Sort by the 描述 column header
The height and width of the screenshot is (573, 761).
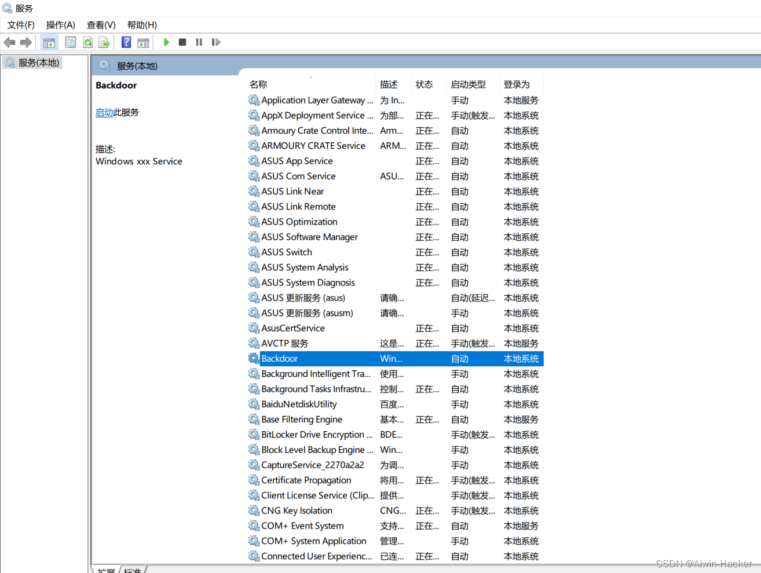[393, 85]
